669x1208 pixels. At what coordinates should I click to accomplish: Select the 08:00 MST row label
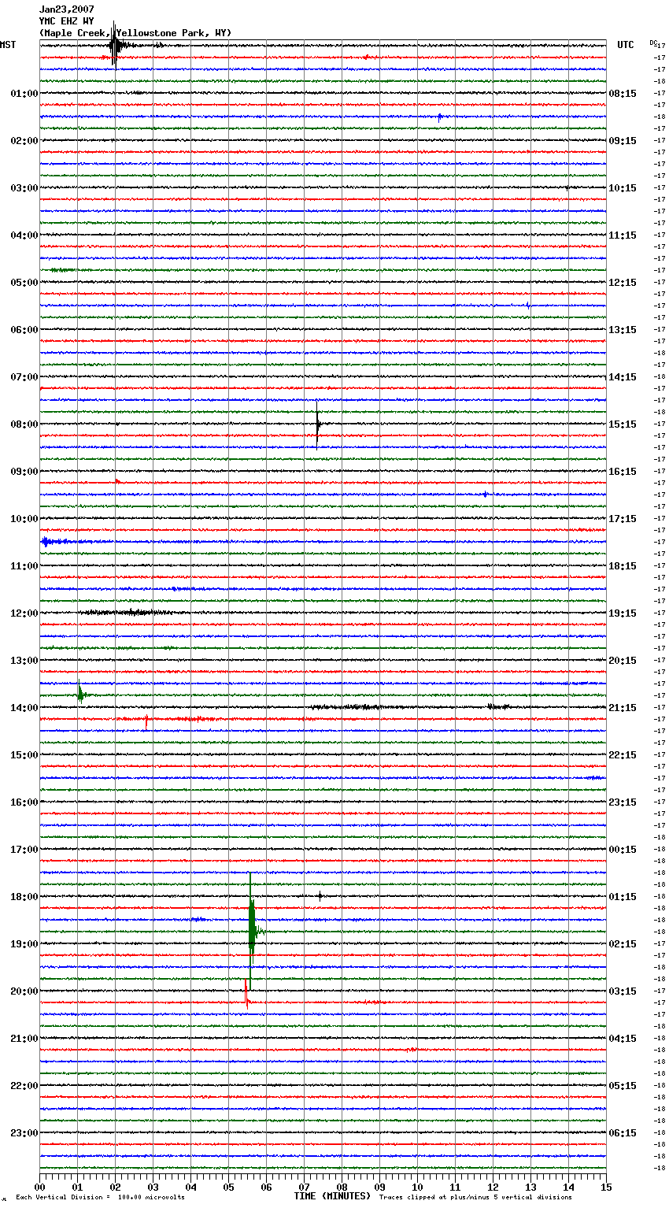(24, 424)
